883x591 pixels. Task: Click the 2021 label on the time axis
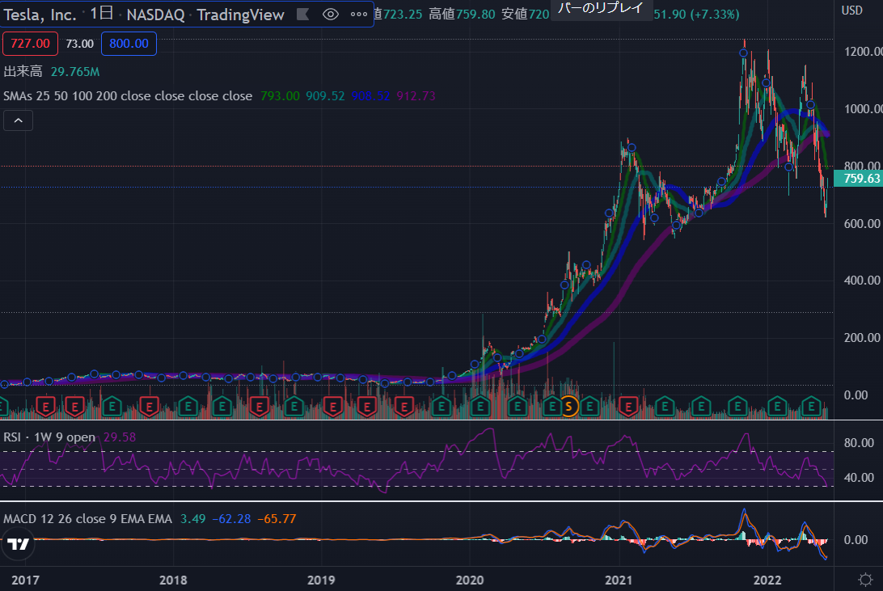pos(619,580)
